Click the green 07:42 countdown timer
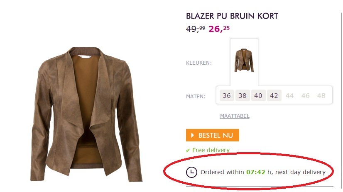Screen dimensions: 343x192 255,172
